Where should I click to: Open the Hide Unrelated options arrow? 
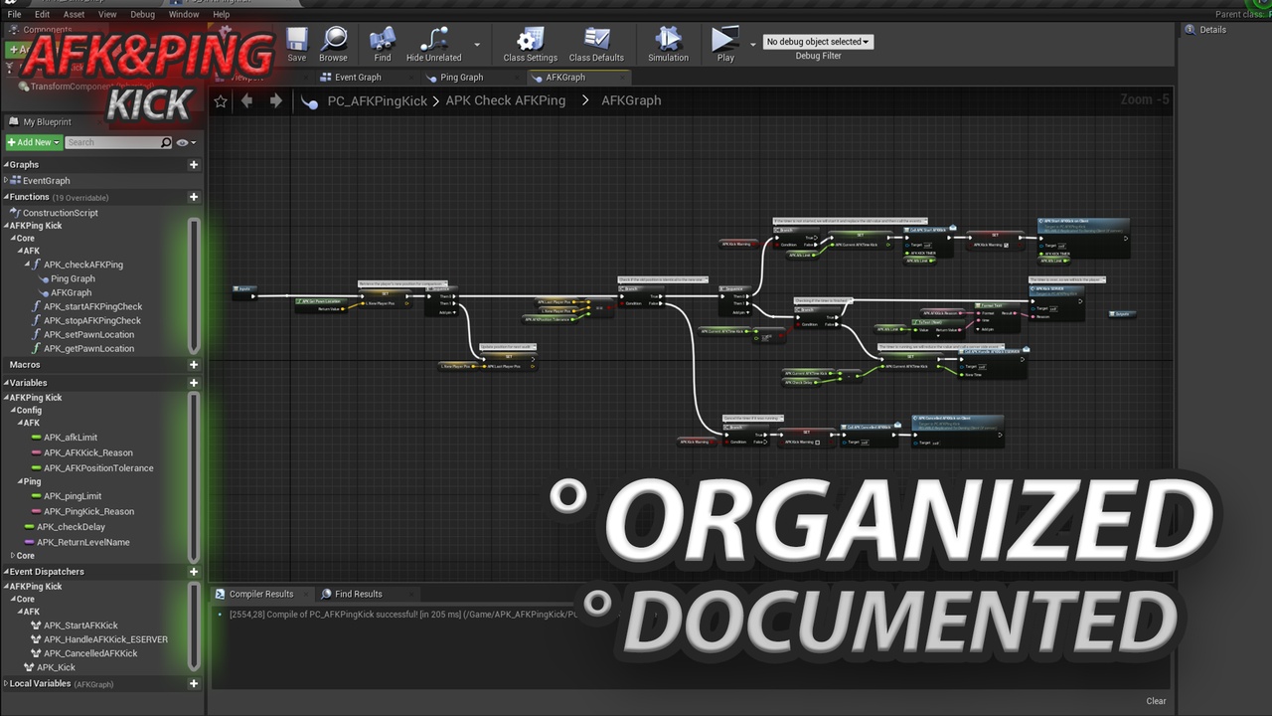tap(477, 44)
